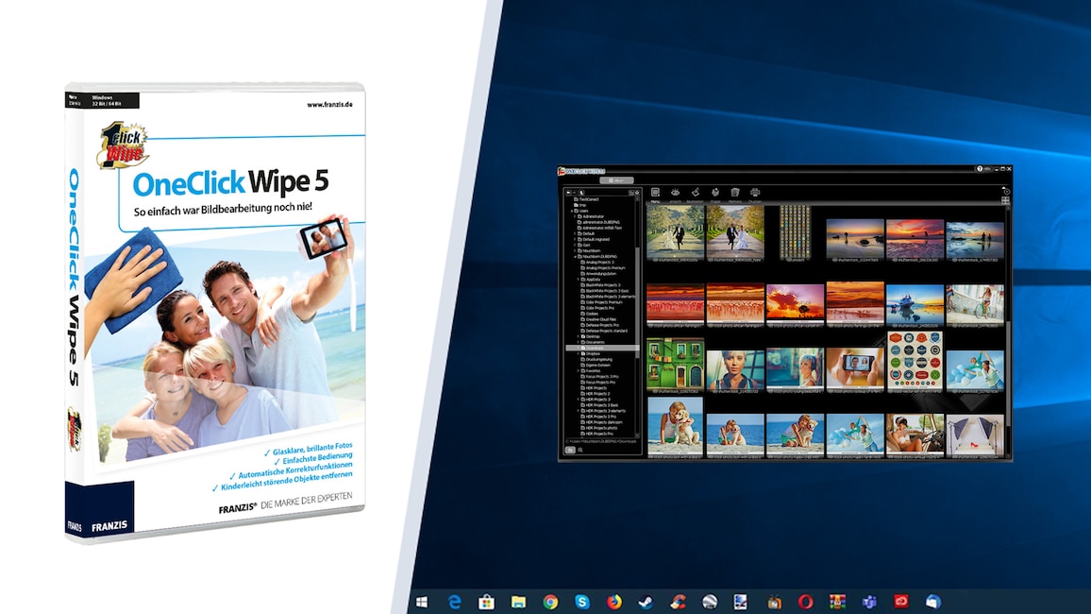This screenshot has height=614, width=1091.
Task: Launch Firefox from the taskbar
Action: click(614, 602)
